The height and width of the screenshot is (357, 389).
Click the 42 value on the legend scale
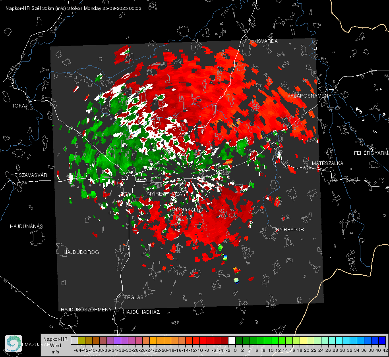coord(385,350)
